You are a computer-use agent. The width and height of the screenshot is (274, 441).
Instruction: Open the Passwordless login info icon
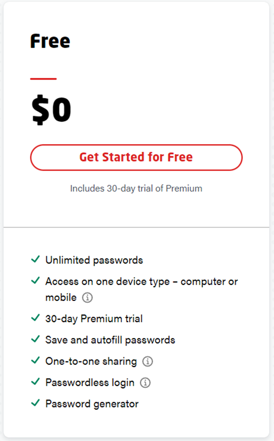point(145,383)
